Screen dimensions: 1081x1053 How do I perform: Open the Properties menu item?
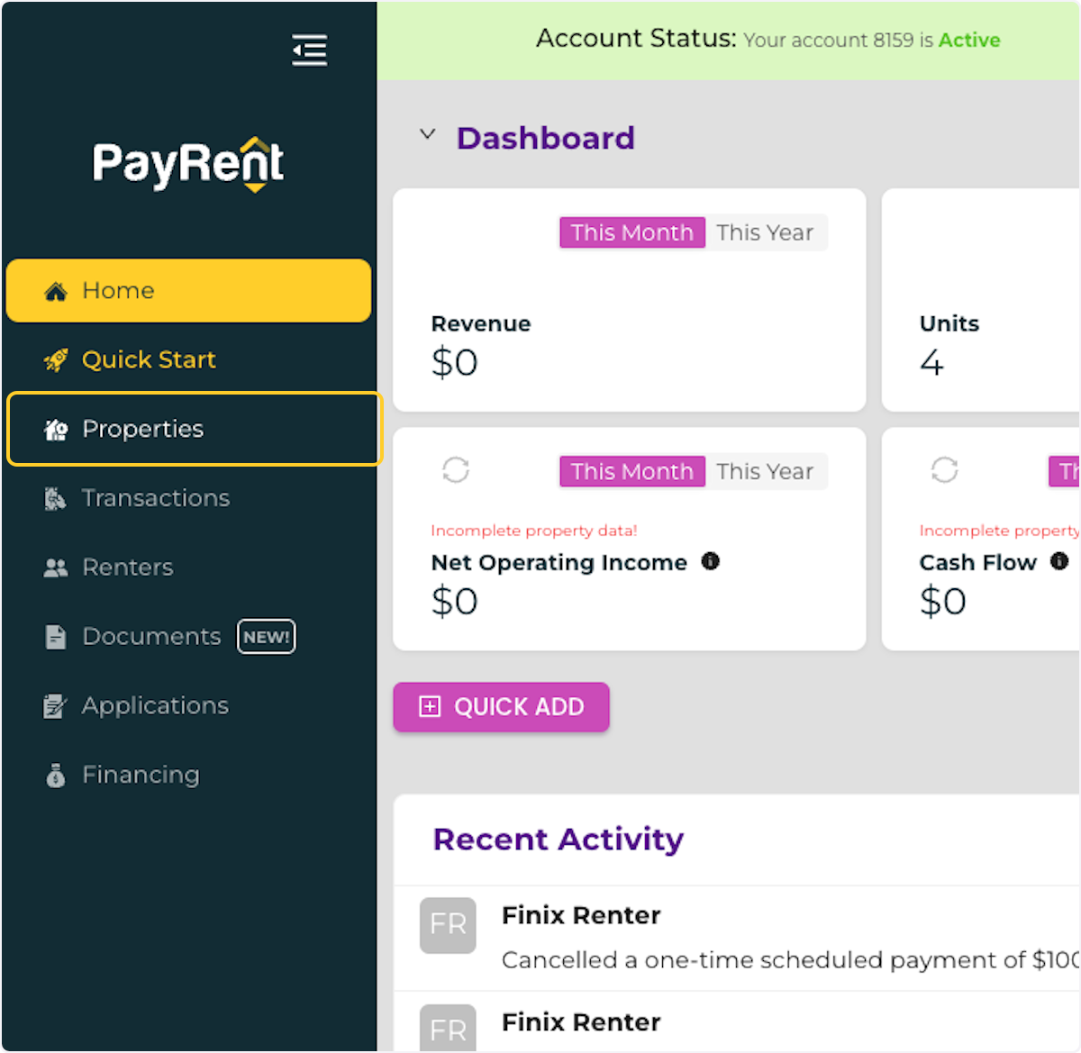142,429
